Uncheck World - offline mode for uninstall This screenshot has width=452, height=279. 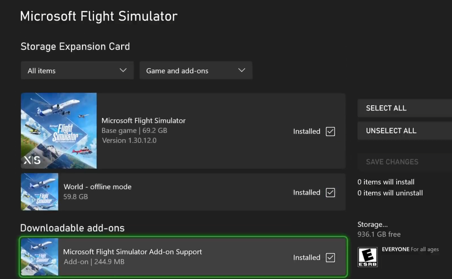point(330,192)
